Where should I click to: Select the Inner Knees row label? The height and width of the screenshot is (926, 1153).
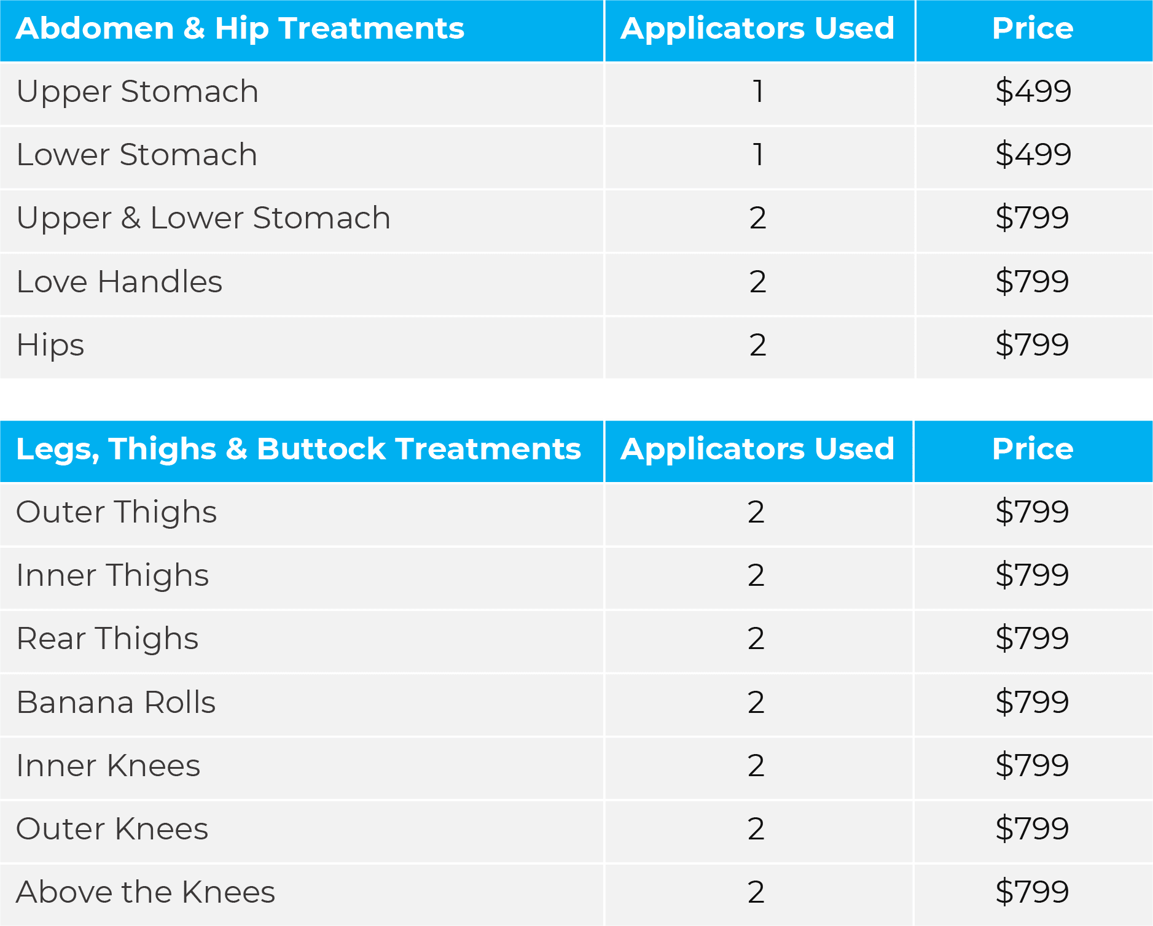point(108,766)
